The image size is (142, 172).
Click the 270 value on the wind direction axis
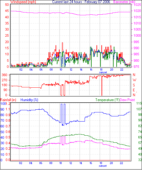(x=5, y=80)
